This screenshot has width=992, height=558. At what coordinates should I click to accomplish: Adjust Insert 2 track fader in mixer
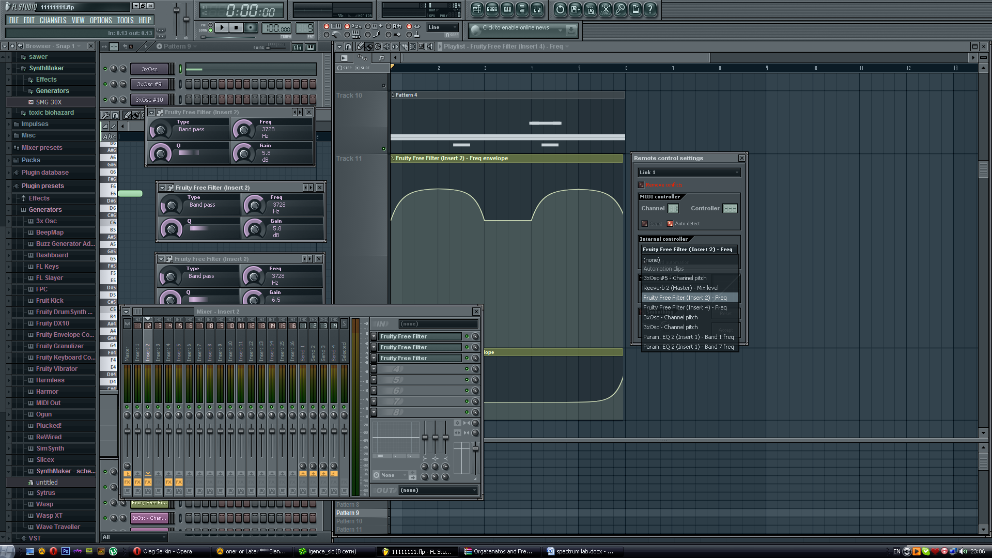click(148, 431)
